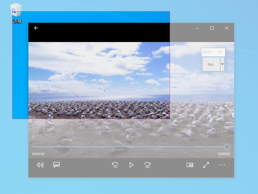Screen dimensions: 258x194
Task: Skip forward 30 seconds
Action: tap(147, 165)
